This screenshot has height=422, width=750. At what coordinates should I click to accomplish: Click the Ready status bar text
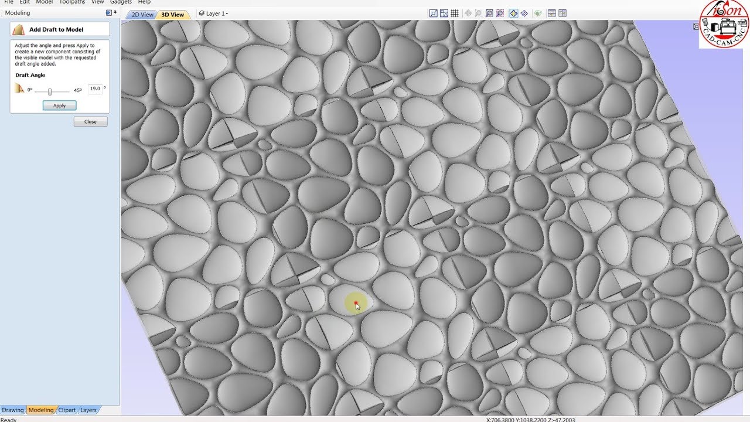coord(9,420)
